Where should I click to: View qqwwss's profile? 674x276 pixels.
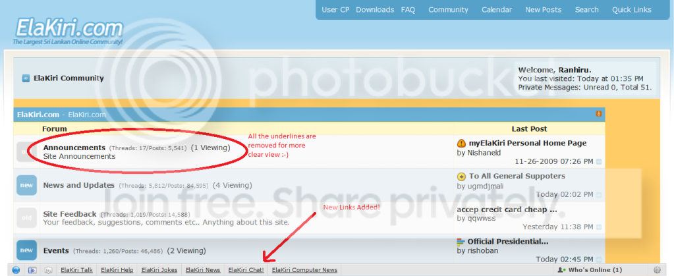[x=481, y=219]
